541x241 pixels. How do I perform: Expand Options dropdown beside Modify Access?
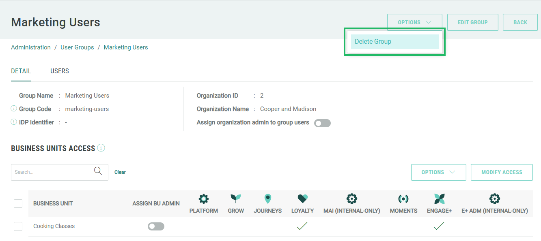[438, 172]
